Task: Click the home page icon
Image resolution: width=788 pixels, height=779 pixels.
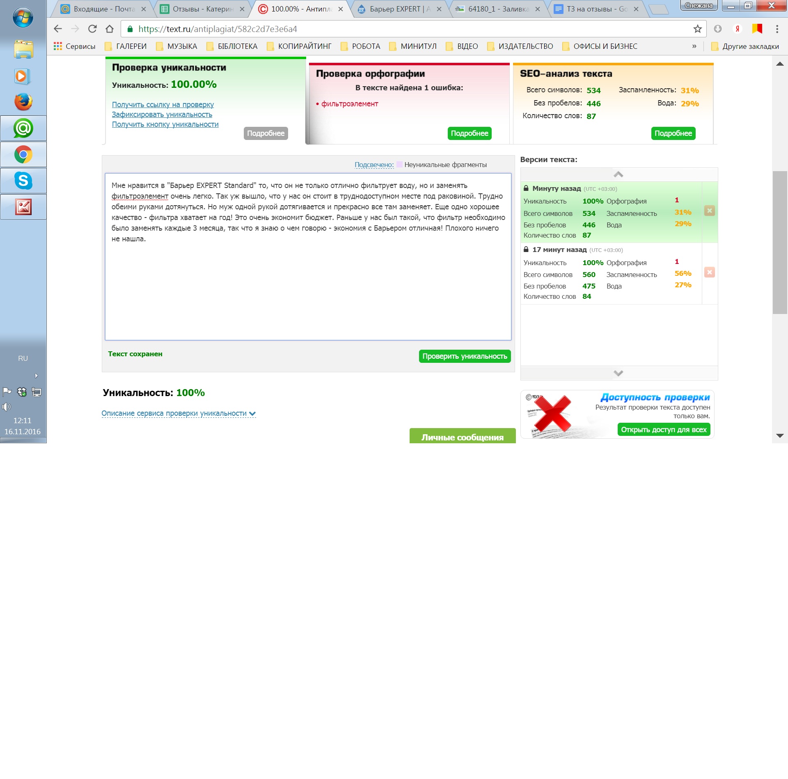Action: click(110, 29)
